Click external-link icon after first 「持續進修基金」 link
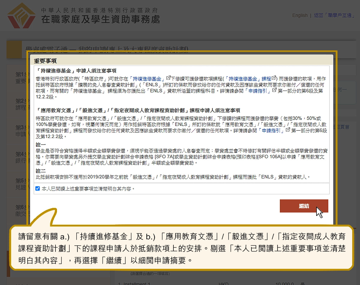Image resolution: width=360 pixels, height=285 pixels. (x=168, y=78)
